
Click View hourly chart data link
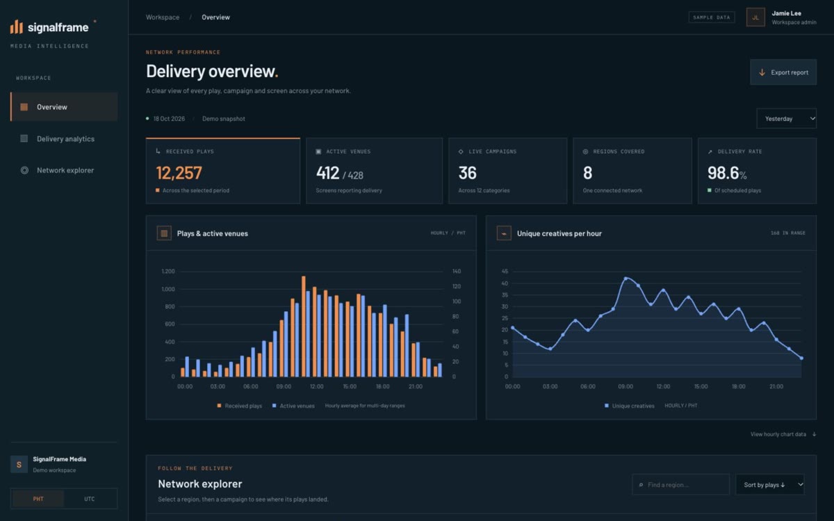tap(783, 434)
